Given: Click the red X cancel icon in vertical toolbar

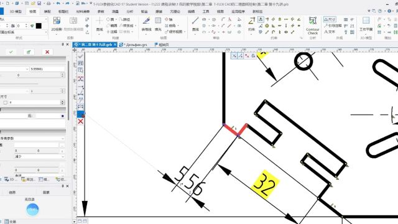Looking at the screenshot, I should [x=80, y=121].
